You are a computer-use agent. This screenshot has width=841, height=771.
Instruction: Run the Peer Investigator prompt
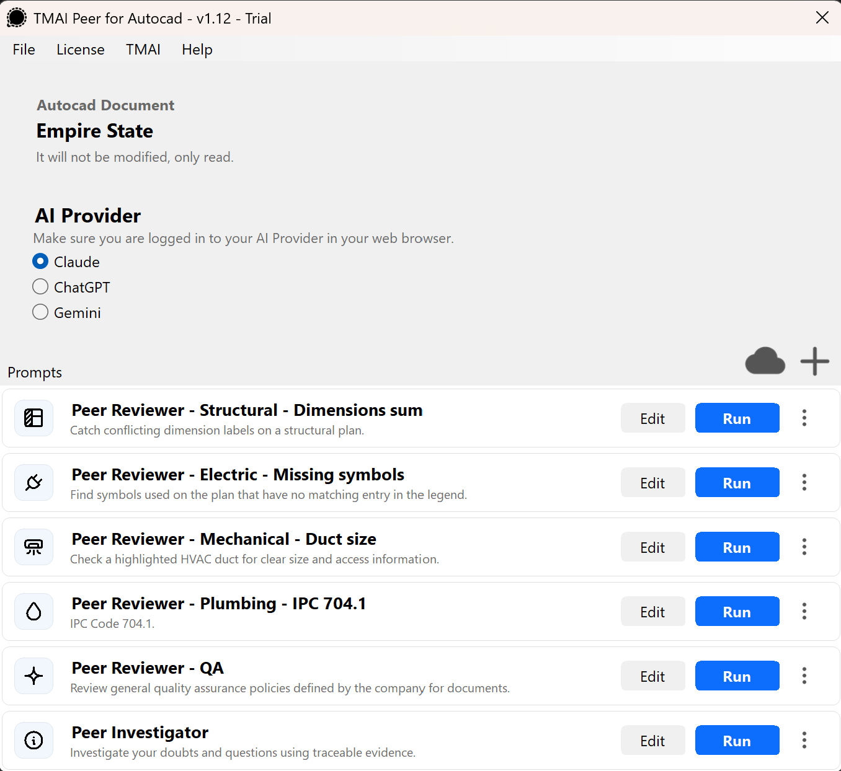tap(737, 741)
